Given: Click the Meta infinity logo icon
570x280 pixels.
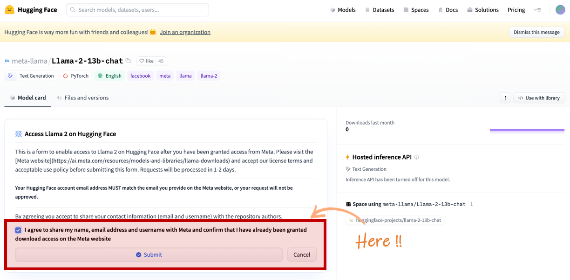Looking at the screenshot, I should click(7, 61).
